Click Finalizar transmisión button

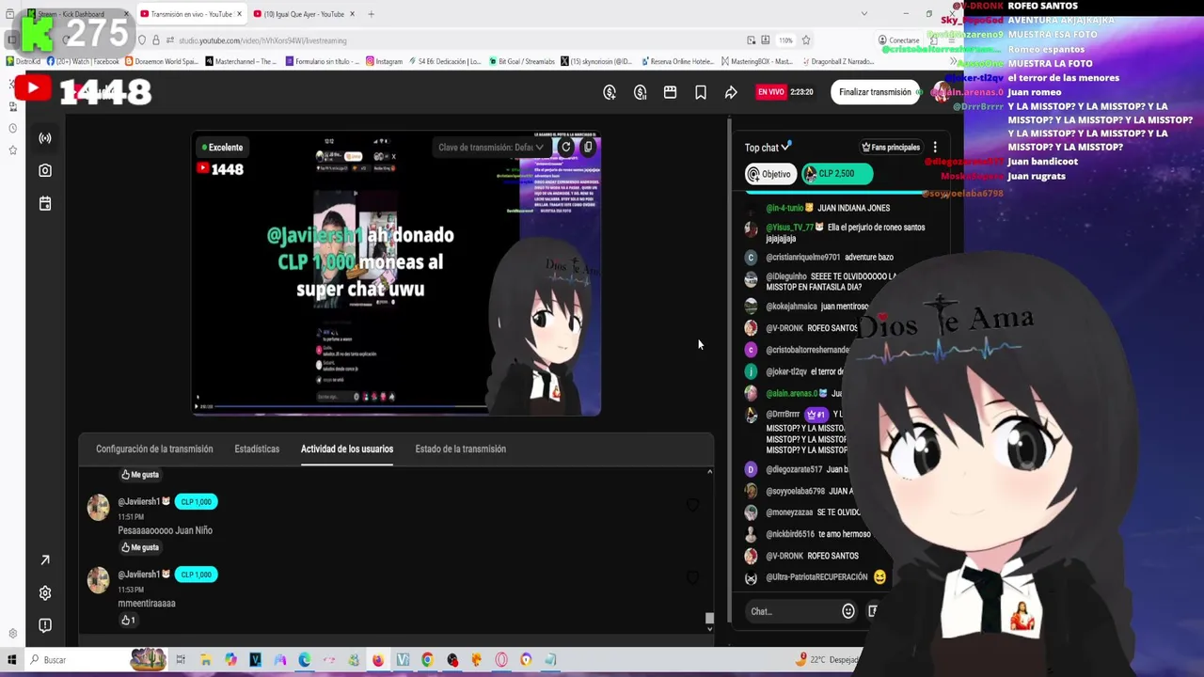(x=875, y=92)
